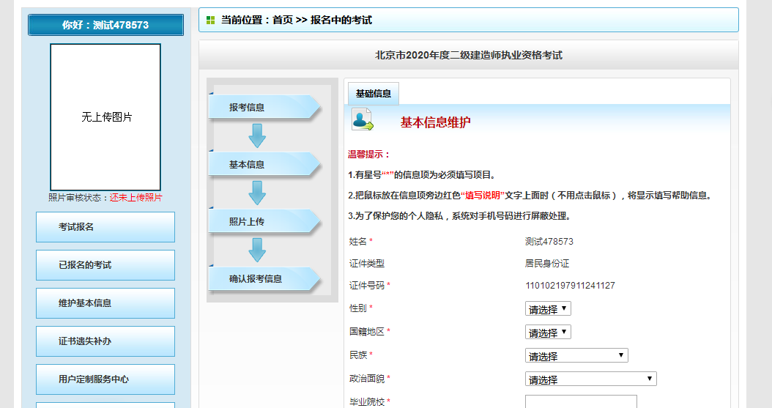Expand the 政治面貌 dropdown
The image size is (772, 408).
pyautogui.click(x=590, y=379)
